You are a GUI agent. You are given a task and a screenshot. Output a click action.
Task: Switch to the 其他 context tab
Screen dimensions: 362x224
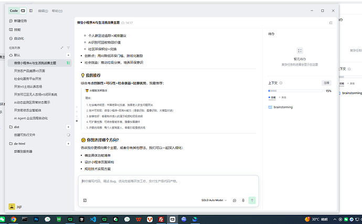[283, 98]
